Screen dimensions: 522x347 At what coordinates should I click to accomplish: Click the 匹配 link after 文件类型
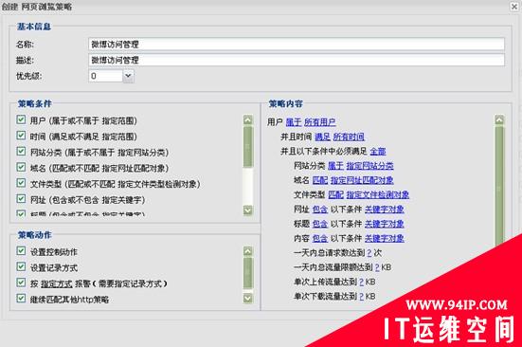335,194
